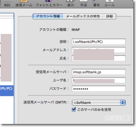Open the 送信用メールサーバ (SMTP) dropdown i.Softbank
136x127 pixels.
point(99,102)
